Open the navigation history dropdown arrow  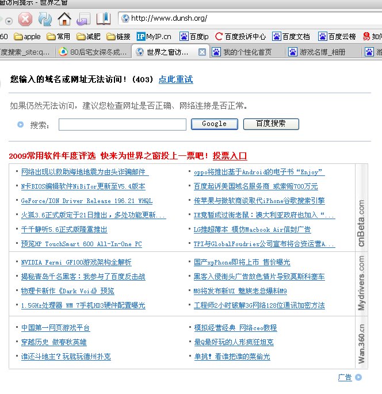(x=9, y=21)
